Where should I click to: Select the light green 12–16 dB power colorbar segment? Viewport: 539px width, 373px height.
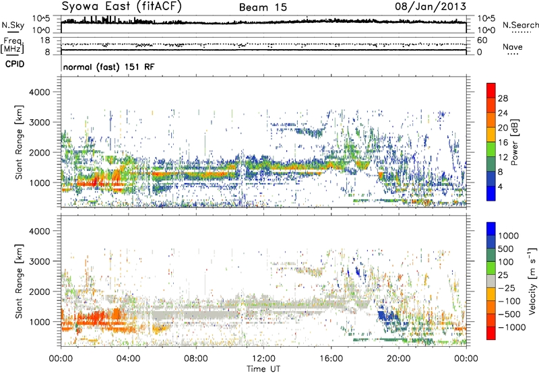491,149
